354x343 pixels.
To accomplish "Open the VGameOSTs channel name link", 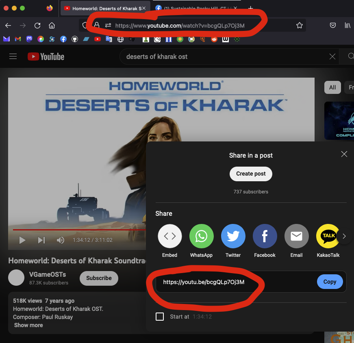I will 48,274.
